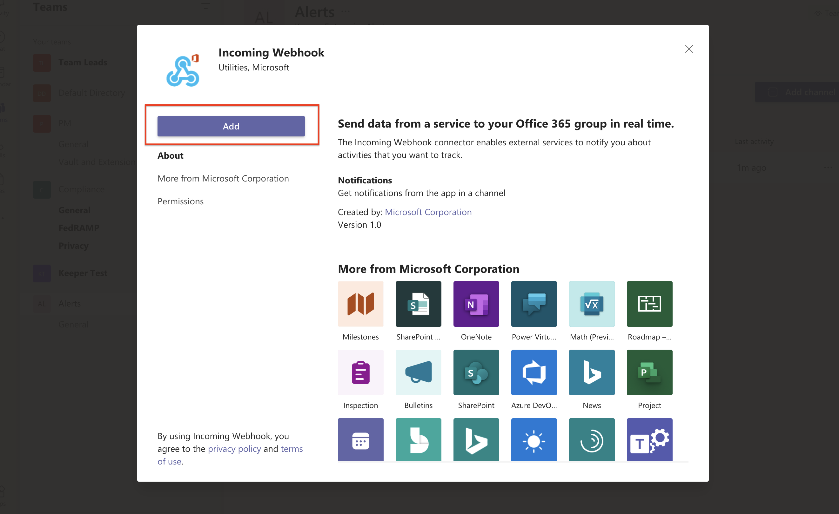Click the Version 1.0 text
The image size is (839, 514).
click(359, 225)
